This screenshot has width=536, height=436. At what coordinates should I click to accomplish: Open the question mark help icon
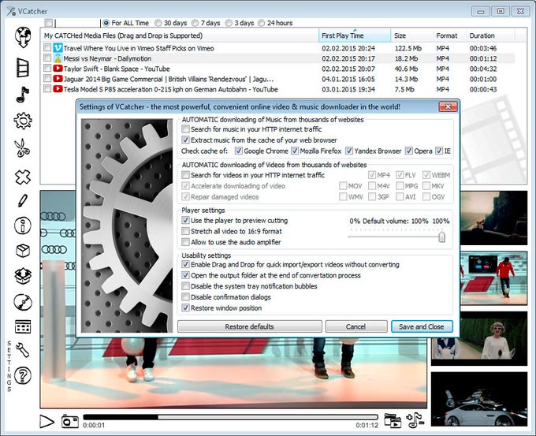pos(23,375)
